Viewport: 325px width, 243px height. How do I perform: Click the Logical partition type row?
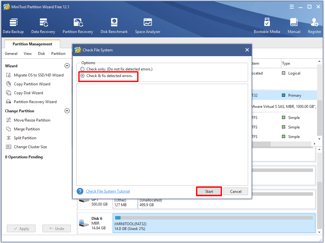pos(284,73)
